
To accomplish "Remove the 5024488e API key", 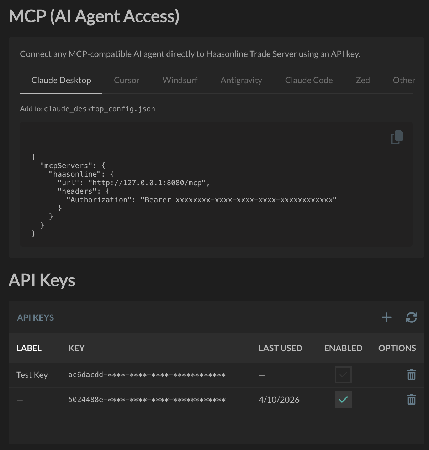I will (411, 400).
